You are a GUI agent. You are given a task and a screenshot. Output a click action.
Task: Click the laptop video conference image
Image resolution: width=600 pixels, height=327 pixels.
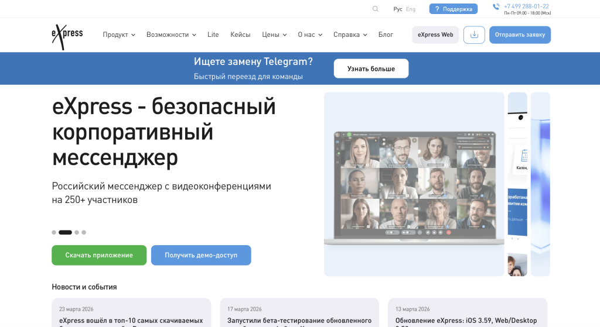(414, 184)
